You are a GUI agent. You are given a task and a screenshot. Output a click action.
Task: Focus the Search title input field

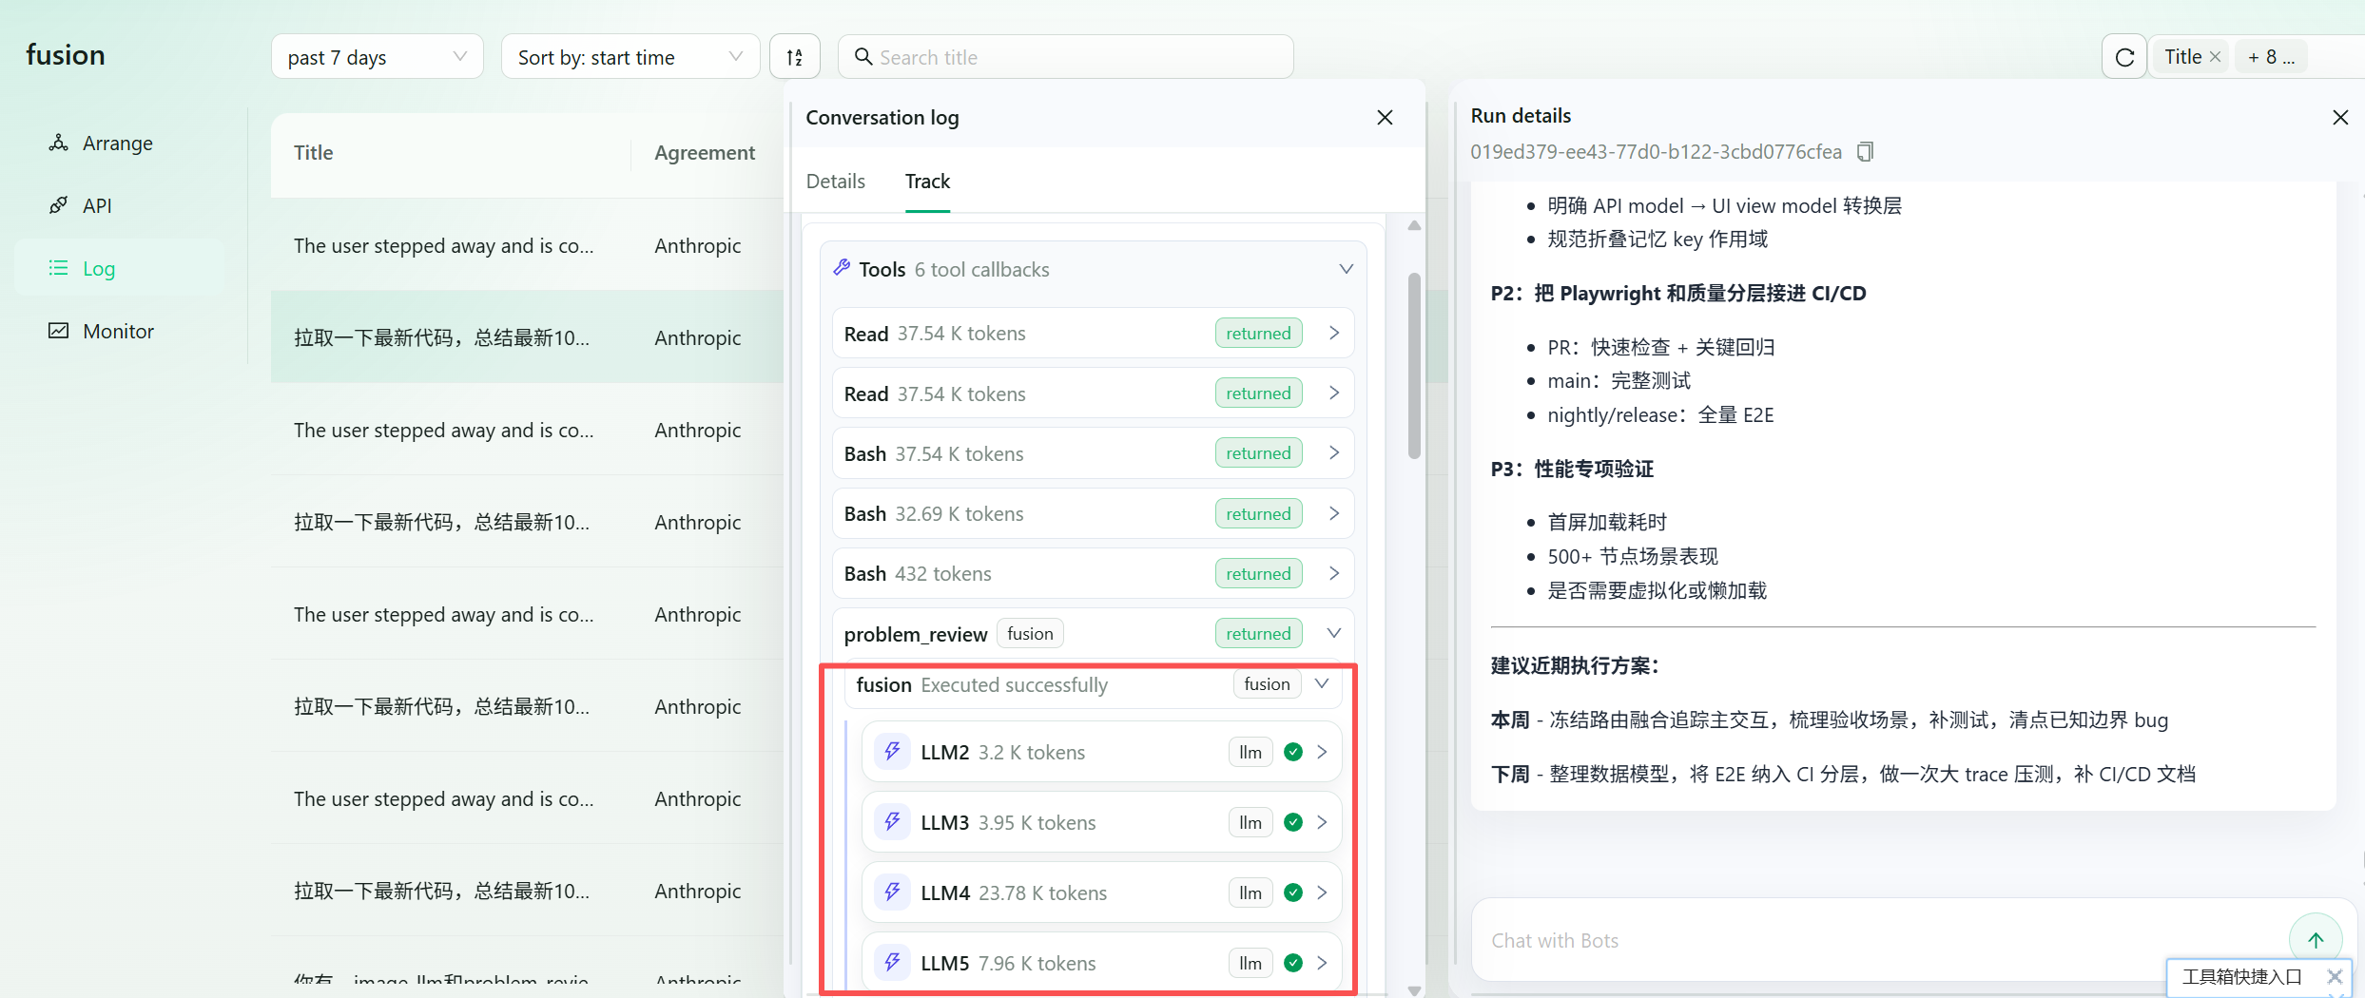click(1066, 57)
